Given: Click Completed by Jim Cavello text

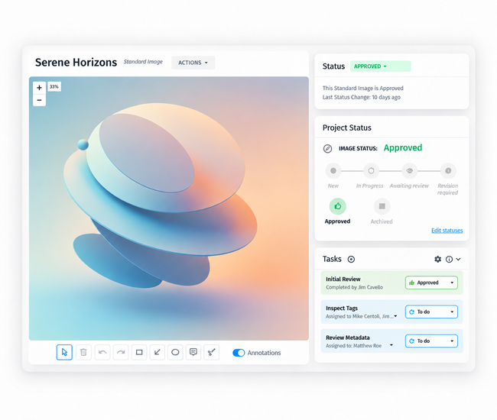Looking at the screenshot, I should (354, 287).
